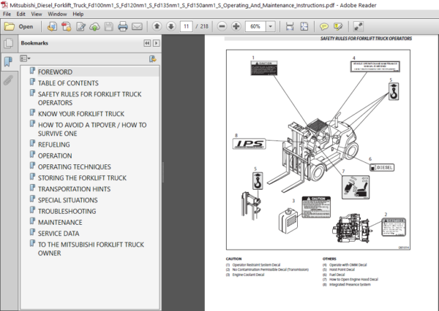Click the forklift truck illustration
Screen dimensions: 439x311
pyautogui.click(x=313, y=153)
